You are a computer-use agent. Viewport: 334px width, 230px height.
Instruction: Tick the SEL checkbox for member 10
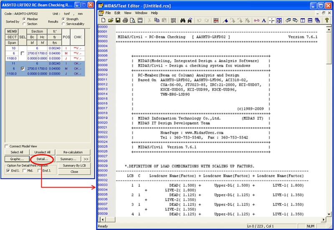(x=22, y=53)
